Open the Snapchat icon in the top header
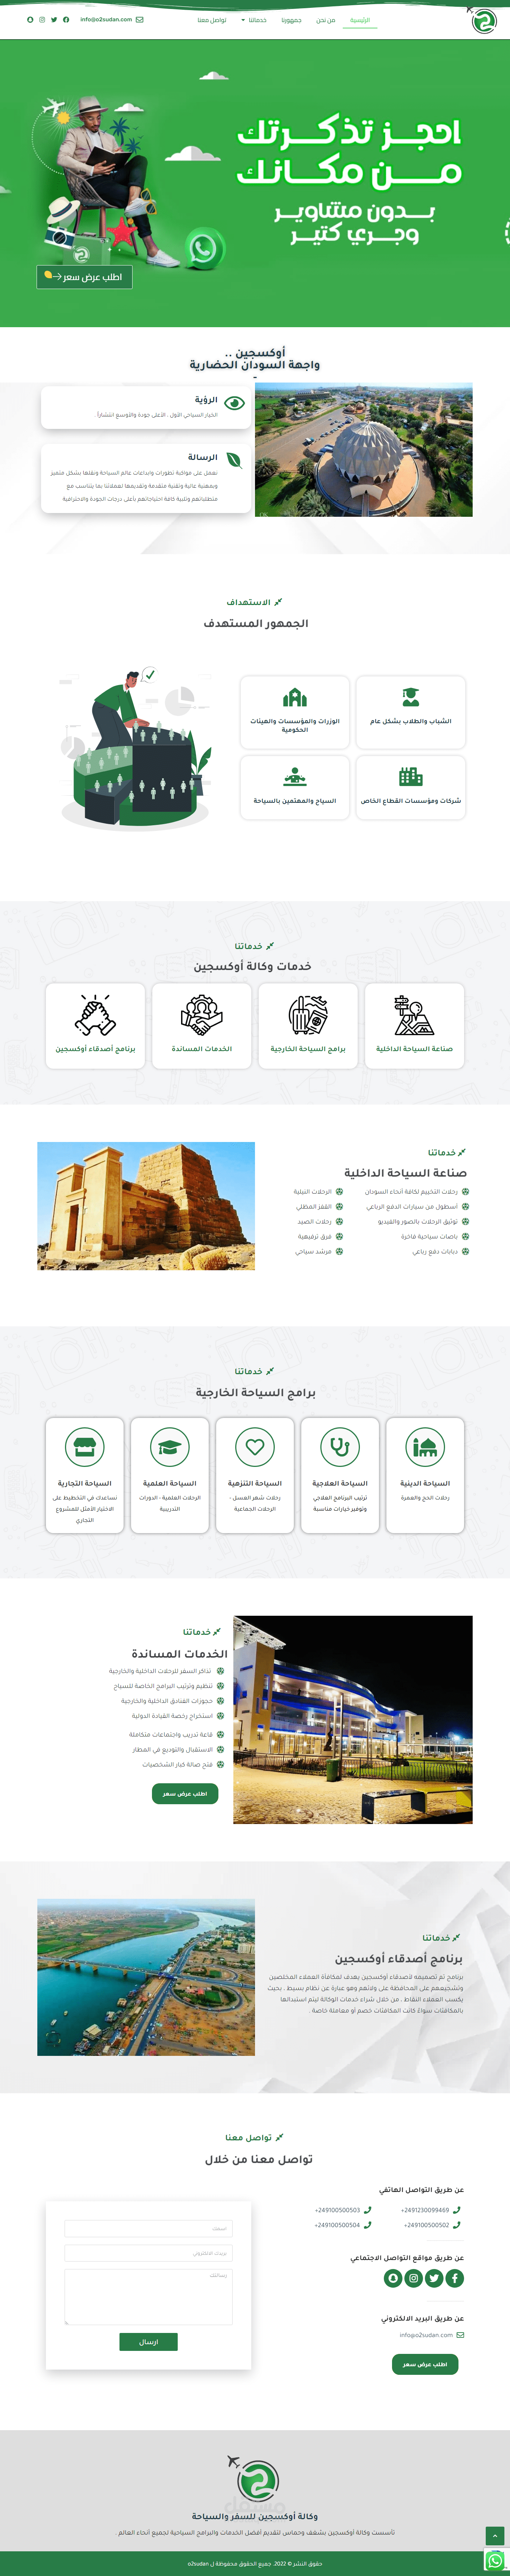The height and width of the screenshot is (2576, 510). pyautogui.click(x=30, y=20)
